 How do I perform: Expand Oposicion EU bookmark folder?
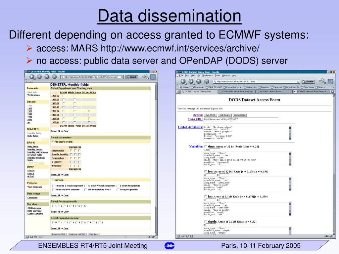click(x=291, y=87)
